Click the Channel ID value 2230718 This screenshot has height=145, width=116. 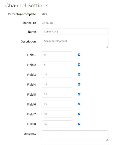click(x=47, y=23)
